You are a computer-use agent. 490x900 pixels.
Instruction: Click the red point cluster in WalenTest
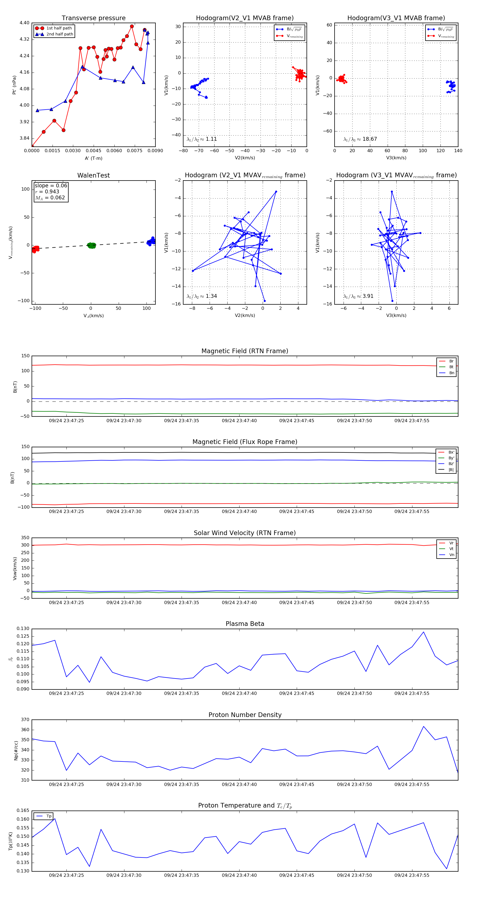click(35, 249)
